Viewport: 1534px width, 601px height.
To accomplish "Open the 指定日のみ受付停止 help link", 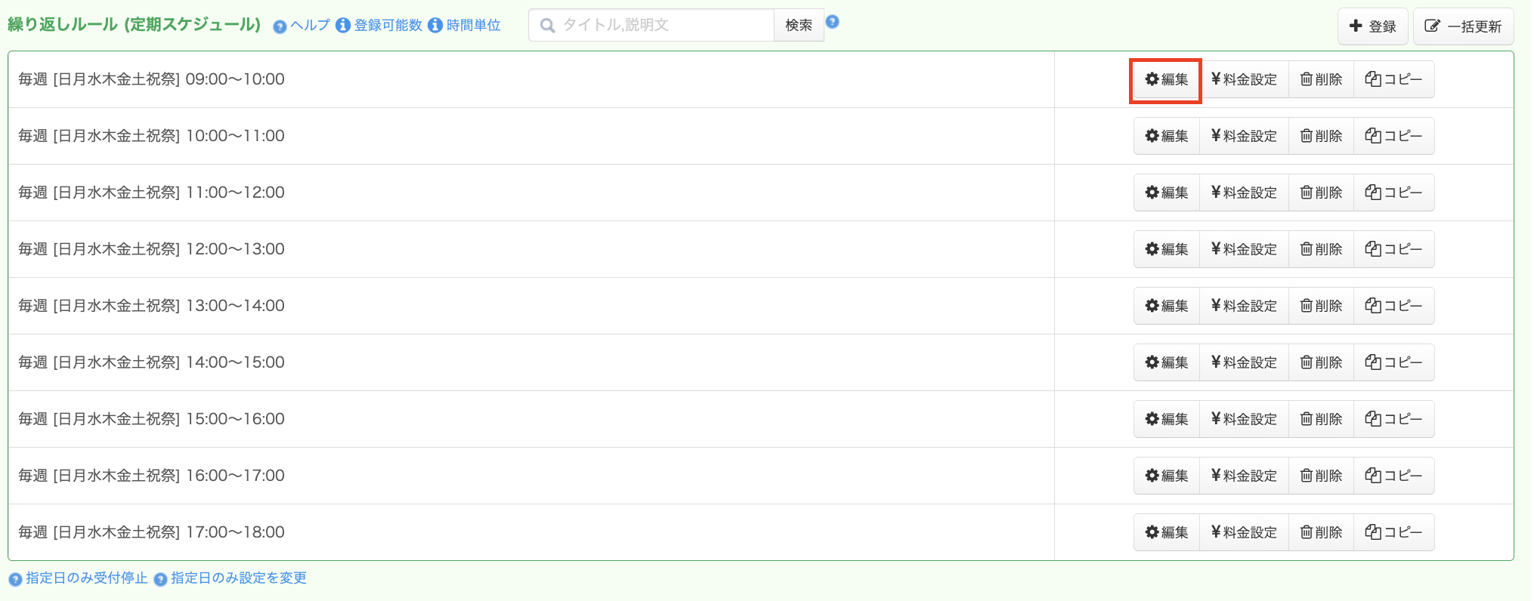I will coord(86,578).
